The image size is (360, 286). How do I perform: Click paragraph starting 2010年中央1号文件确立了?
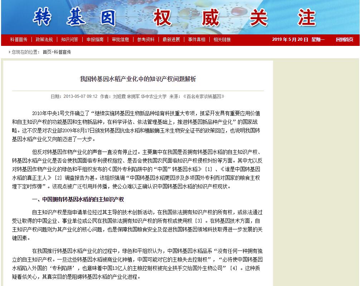pos(136,126)
